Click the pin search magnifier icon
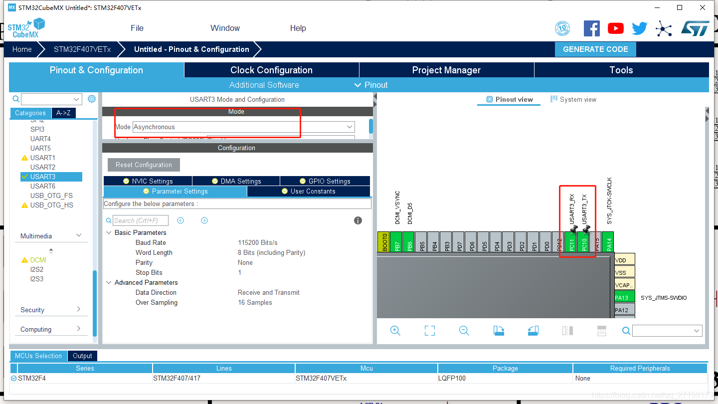The height and width of the screenshot is (404, 718). 626,330
